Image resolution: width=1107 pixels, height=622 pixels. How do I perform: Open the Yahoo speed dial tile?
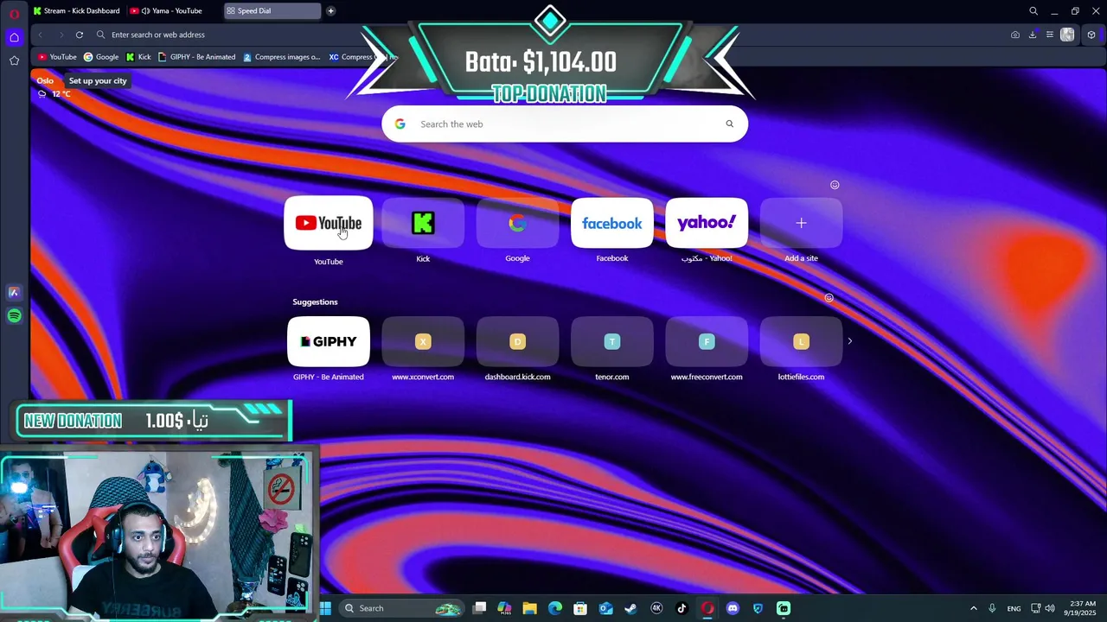[x=707, y=223]
